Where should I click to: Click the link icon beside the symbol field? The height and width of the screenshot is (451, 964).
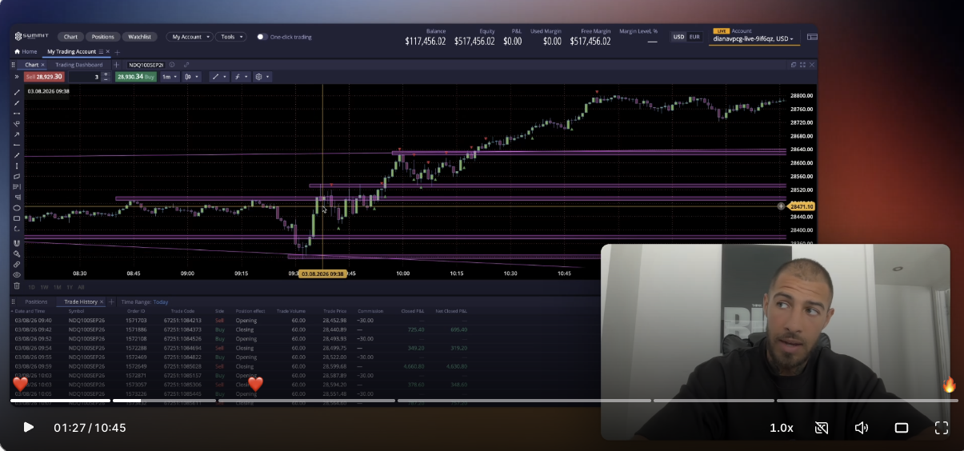point(186,65)
